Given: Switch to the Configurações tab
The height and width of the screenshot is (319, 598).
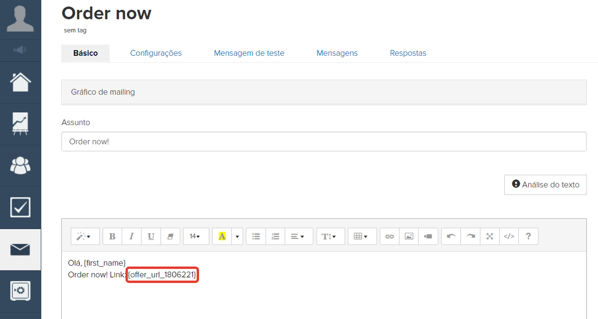Looking at the screenshot, I should pyautogui.click(x=156, y=53).
